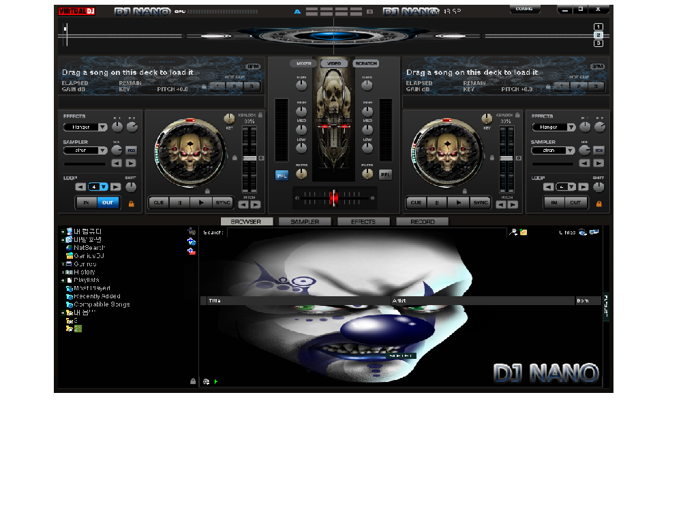The image size is (698, 523).
Task: Trigger hot cue 3 on right deck
Action: pos(596,86)
